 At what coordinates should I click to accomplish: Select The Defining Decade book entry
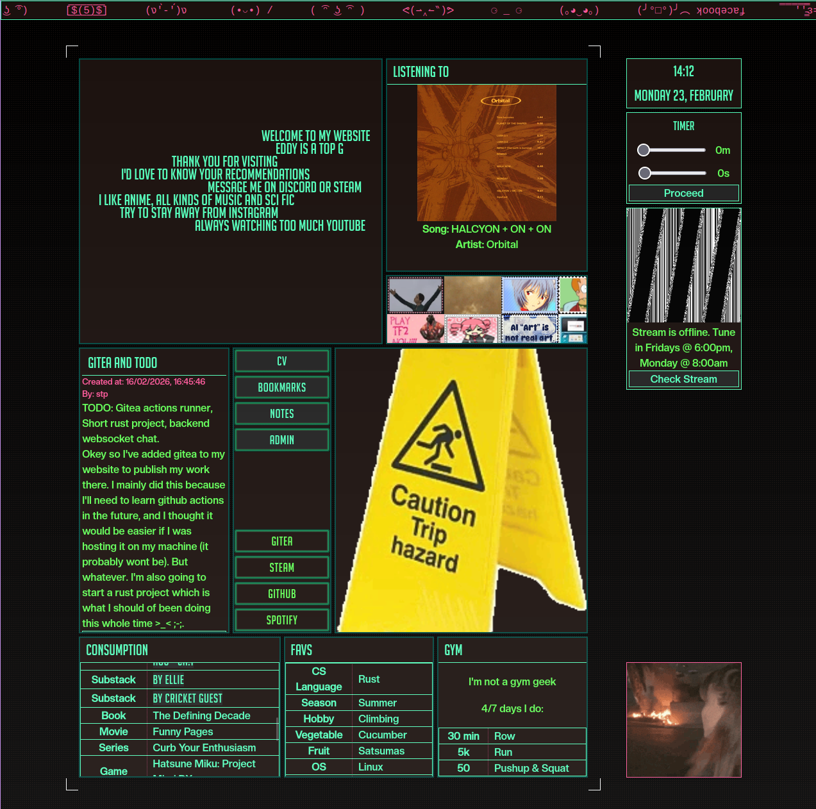[x=201, y=715]
